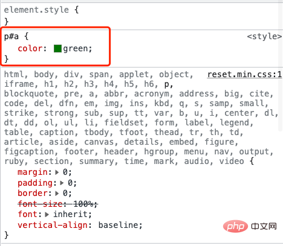Image resolution: width=283 pixels, height=246 pixels.
Task: Click the margin property name
Action: [33, 172]
